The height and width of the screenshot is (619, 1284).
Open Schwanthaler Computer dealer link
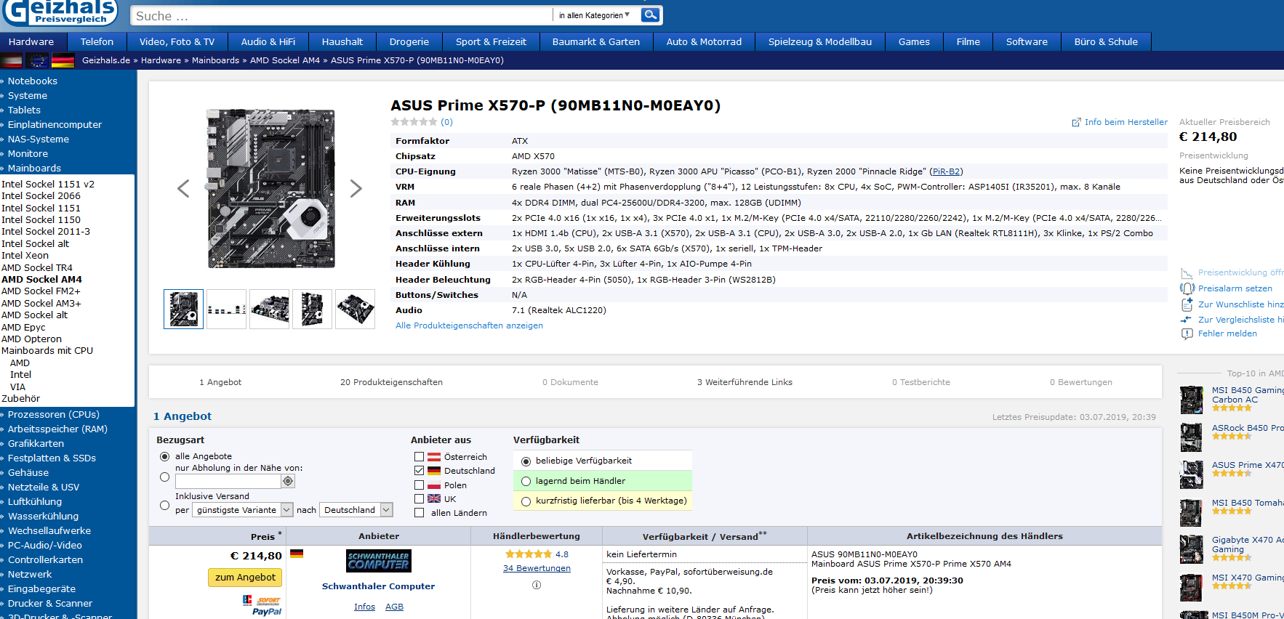tap(378, 586)
